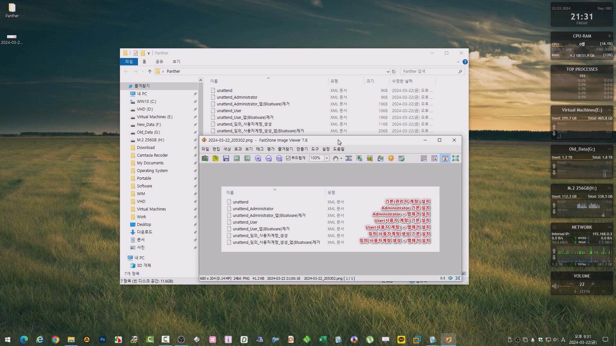
Task: Toggle pin for Work folder
Action: pyautogui.click(x=195, y=217)
